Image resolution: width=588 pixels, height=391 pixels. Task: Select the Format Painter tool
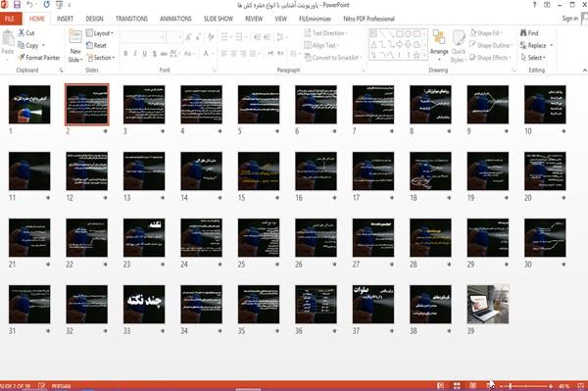tap(39, 58)
